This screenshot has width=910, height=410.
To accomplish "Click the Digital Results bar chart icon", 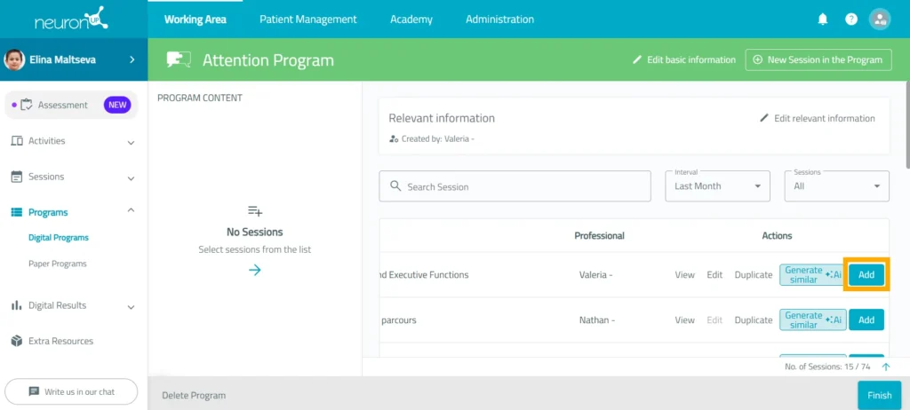I will click(x=17, y=305).
